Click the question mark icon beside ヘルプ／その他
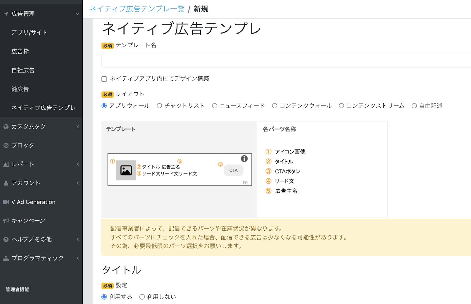 [x=6, y=239]
